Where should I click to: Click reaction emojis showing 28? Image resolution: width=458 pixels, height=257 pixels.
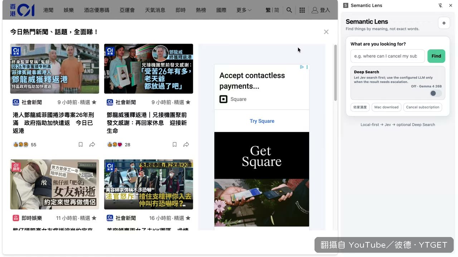click(114, 145)
